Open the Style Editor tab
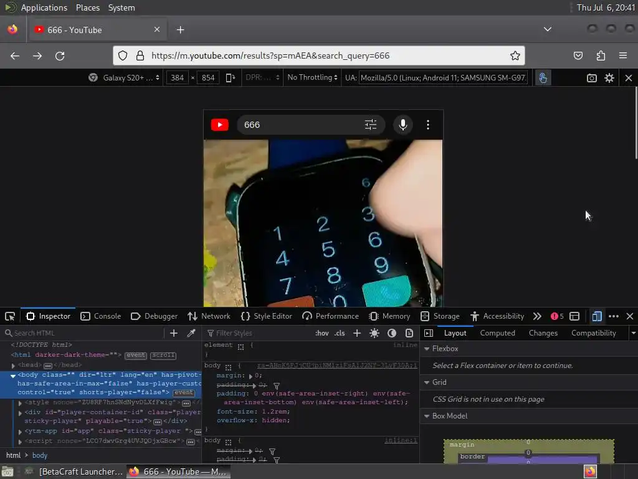The width and height of the screenshot is (638, 479). pos(267,316)
